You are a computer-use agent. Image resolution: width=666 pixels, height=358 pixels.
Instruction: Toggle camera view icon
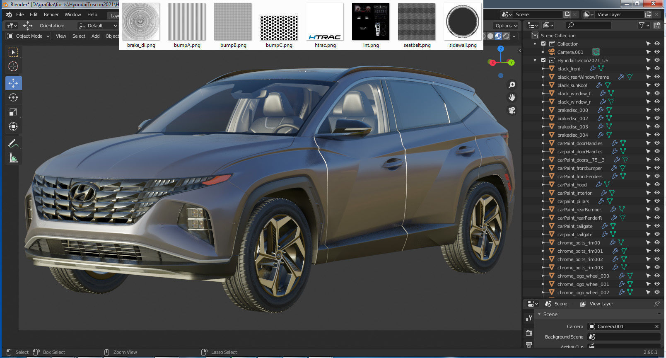tap(512, 110)
